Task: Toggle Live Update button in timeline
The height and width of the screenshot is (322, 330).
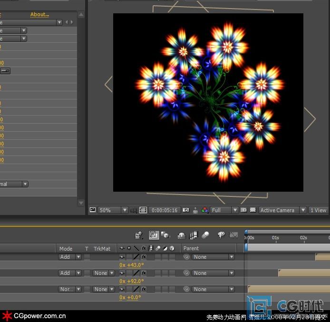Action: point(154,235)
